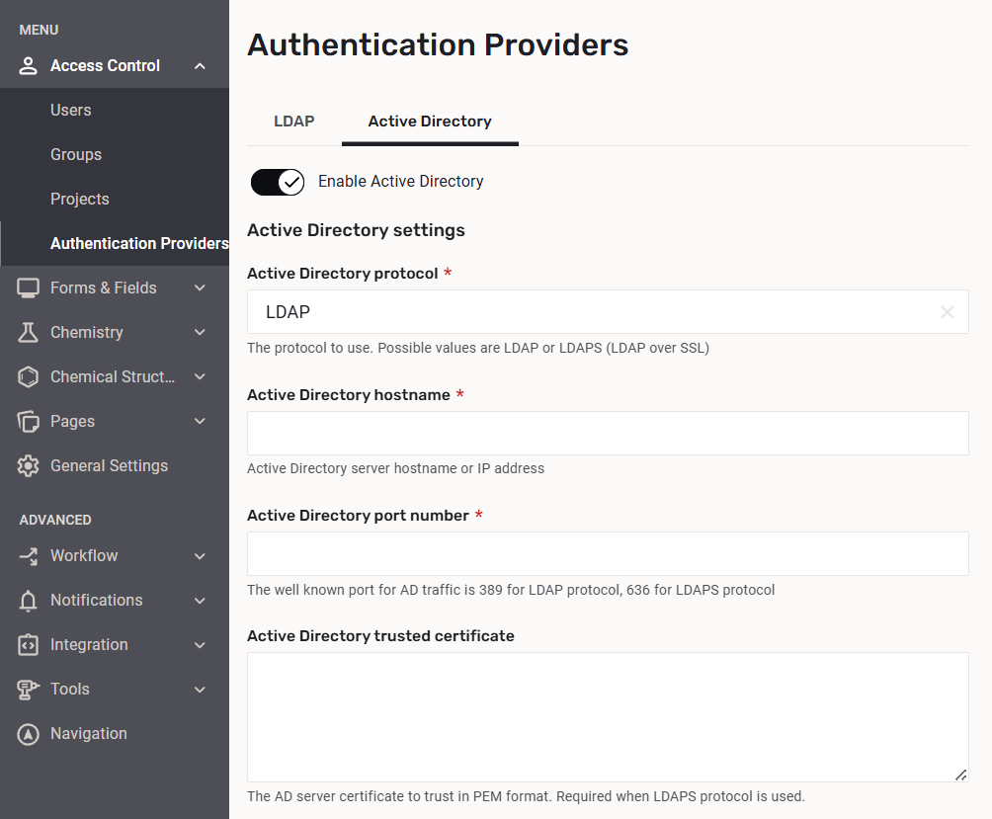This screenshot has height=819, width=992.
Task: Click the Access Control person icon
Action: pyautogui.click(x=29, y=66)
